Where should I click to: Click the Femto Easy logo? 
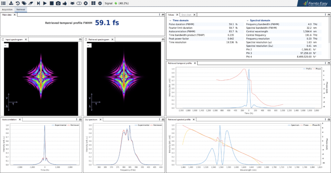(315, 3)
